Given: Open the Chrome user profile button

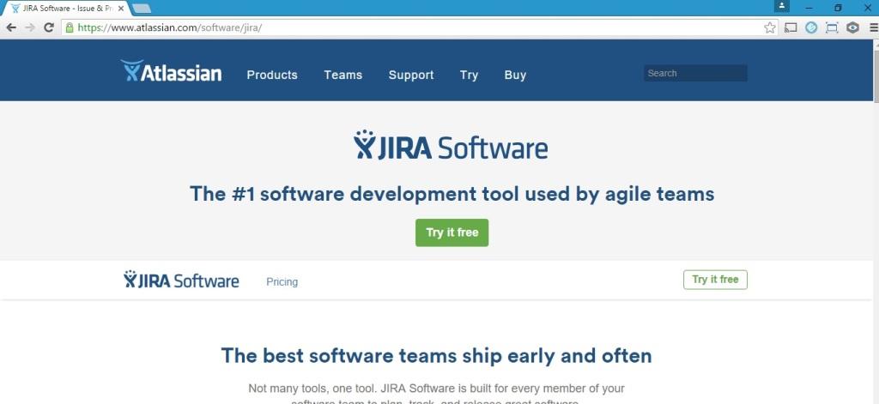Looking at the screenshot, I should [781, 6].
